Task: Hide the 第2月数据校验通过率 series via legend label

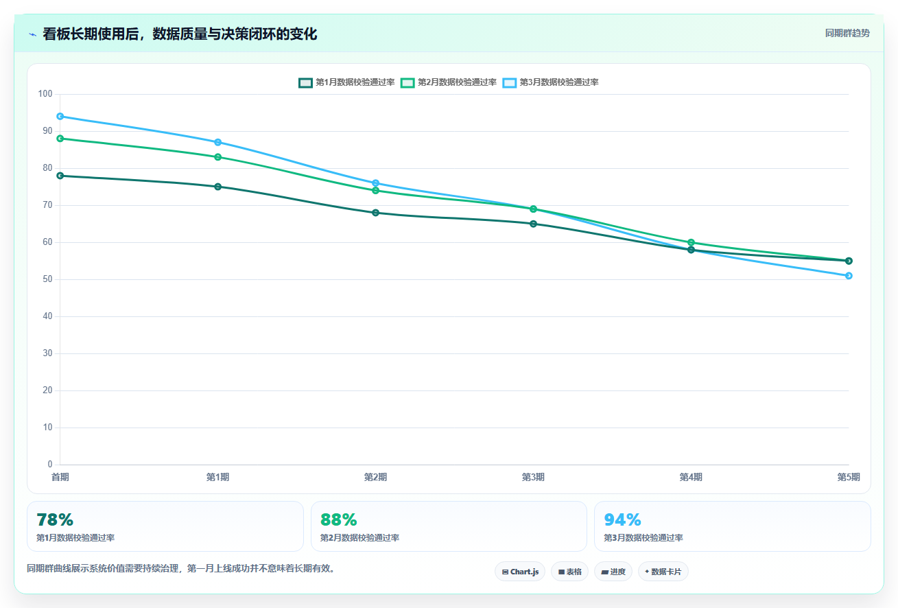Action: click(x=457, y=82)
